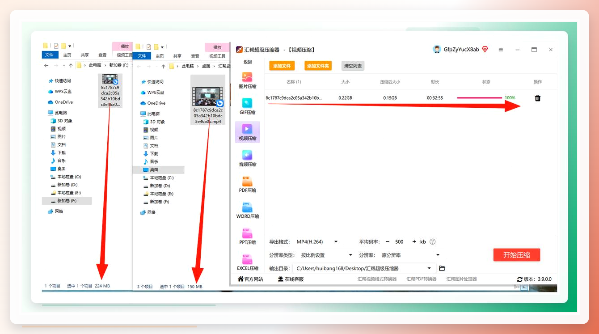The image size is (599, 334).
Task: Click 添加文件夹 button
Action: pos(318,66)
